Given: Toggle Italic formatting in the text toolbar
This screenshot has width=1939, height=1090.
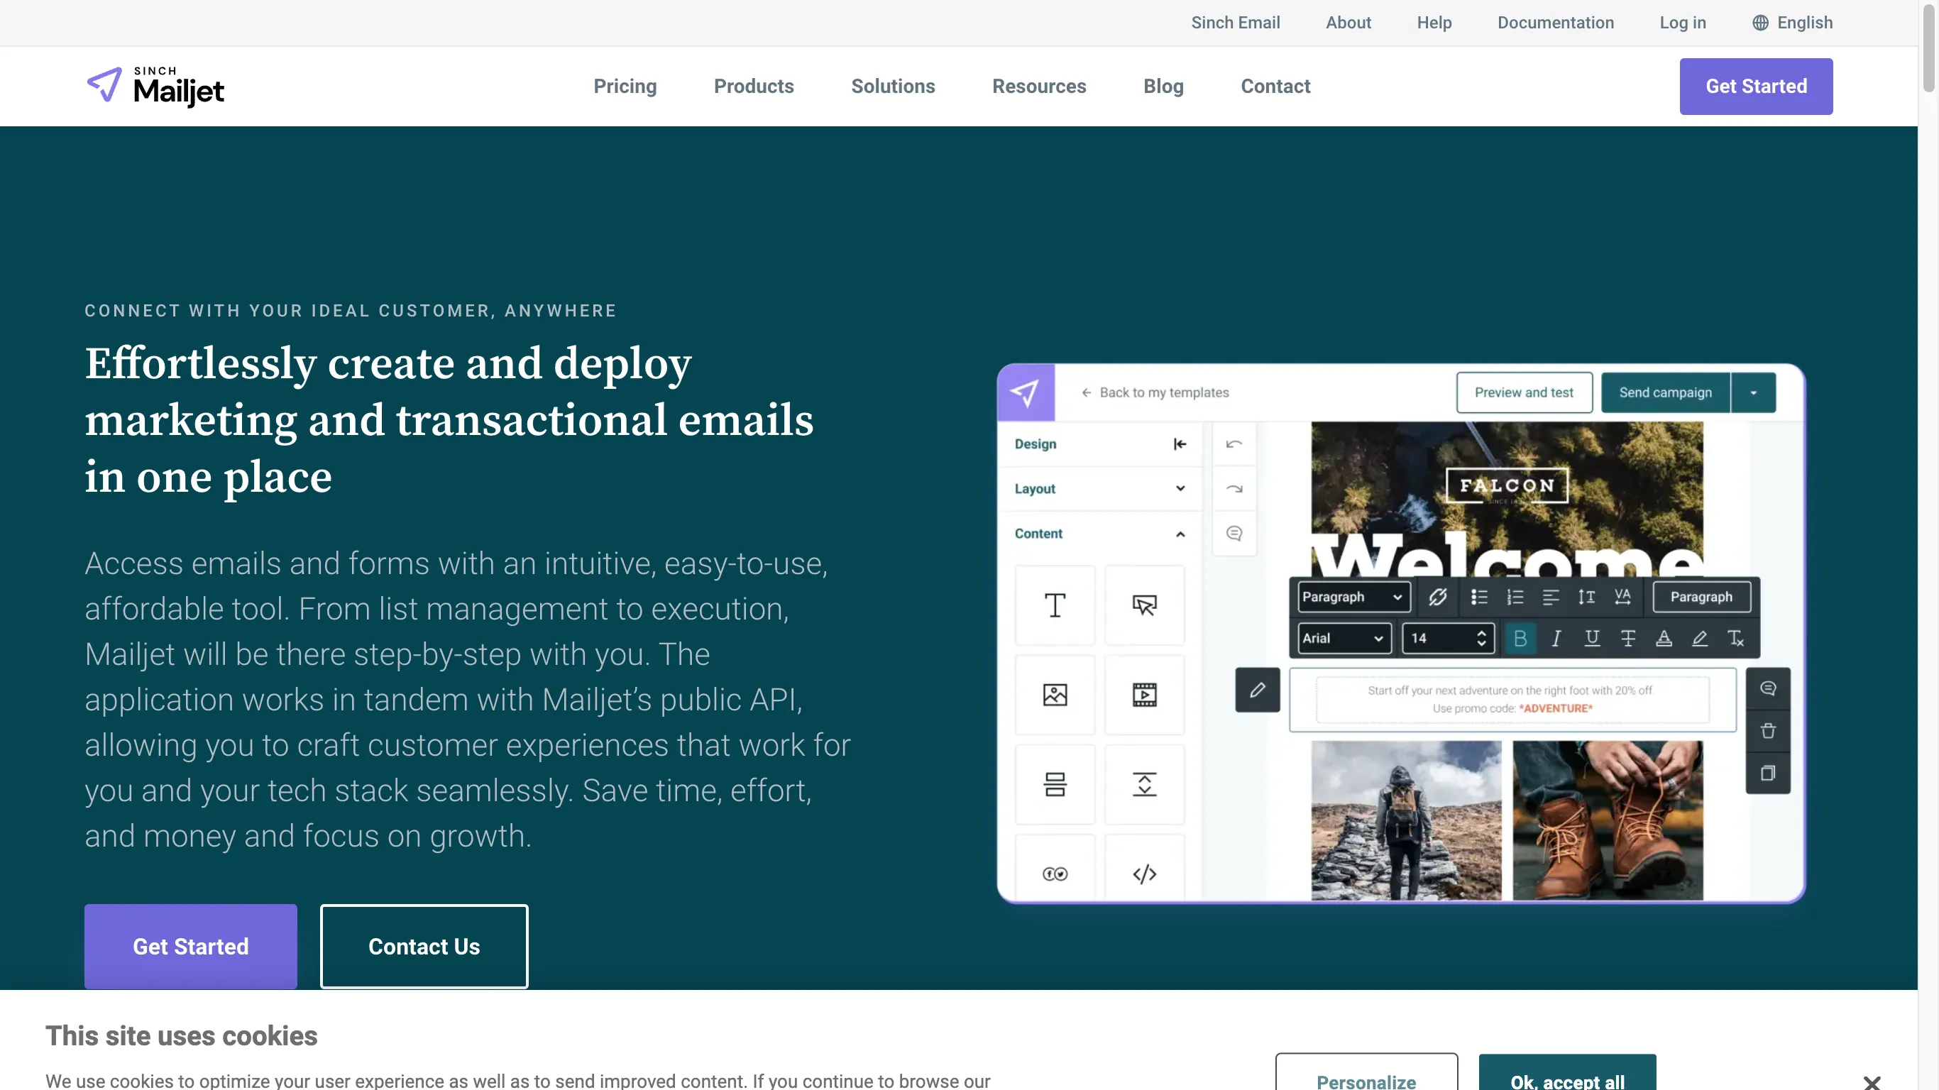Looking at the screenshot, I should [1555, 639].
